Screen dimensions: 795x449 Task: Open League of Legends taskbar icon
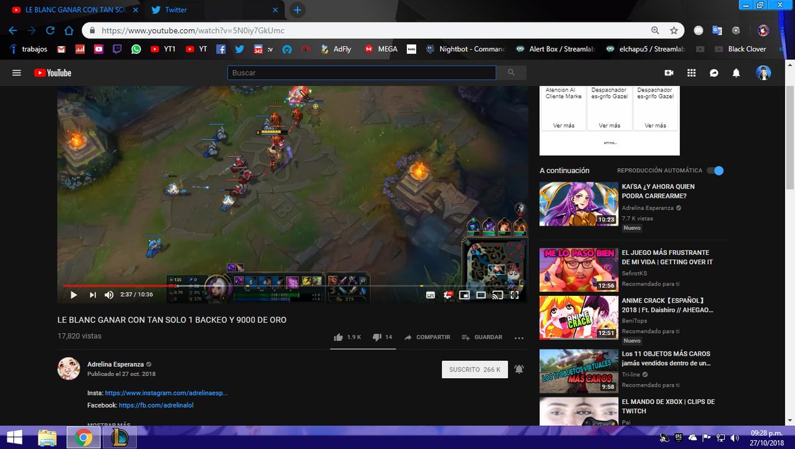click(x=119, y=438)
